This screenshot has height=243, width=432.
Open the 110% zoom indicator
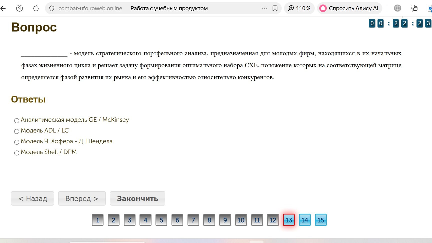click(299, 8)
